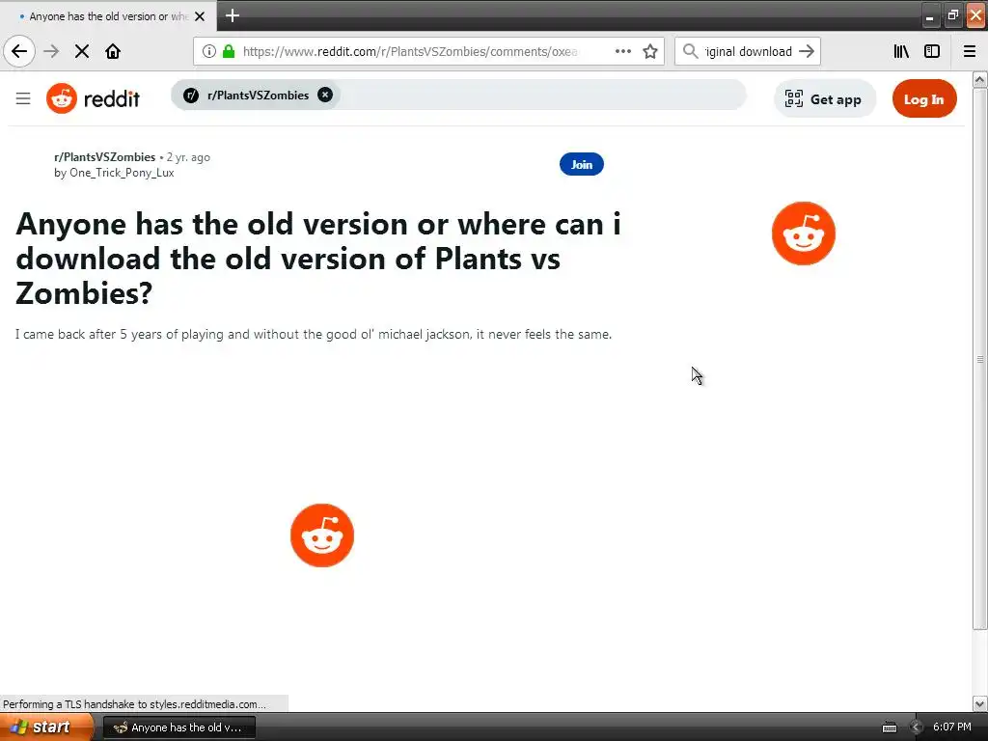The image size is (988, 741).
Task: Close the current Reddit tab
Action: pyautogui.click(x=200, y=16)
